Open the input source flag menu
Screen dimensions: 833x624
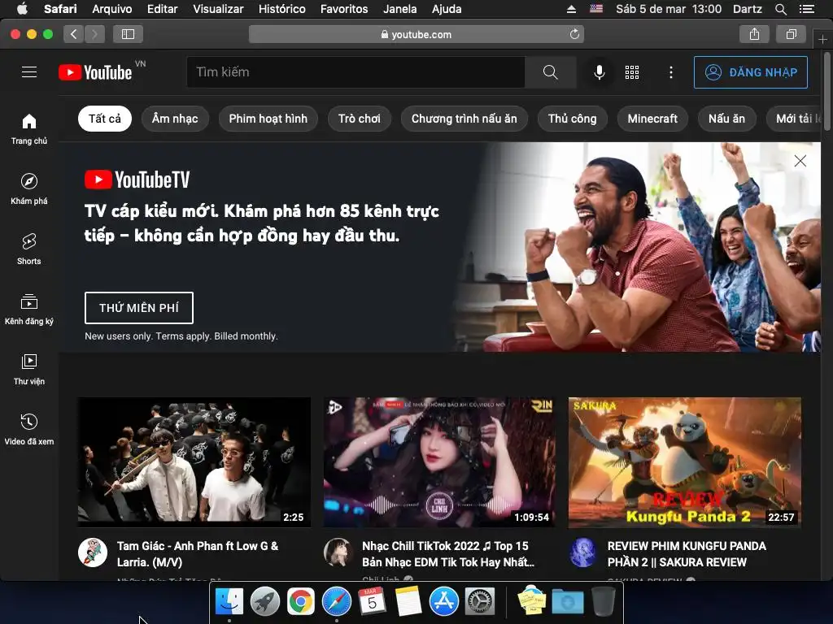coord(596,9)
